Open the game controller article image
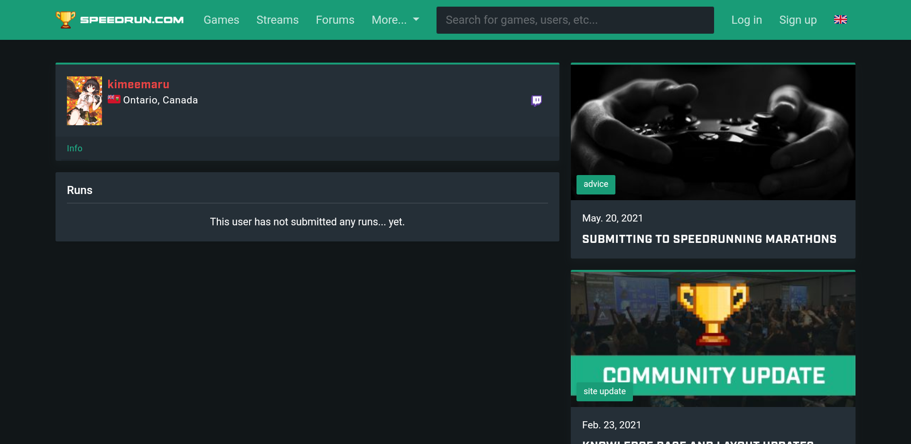Viewport: 911px width, 444px height. pos(713,132)
